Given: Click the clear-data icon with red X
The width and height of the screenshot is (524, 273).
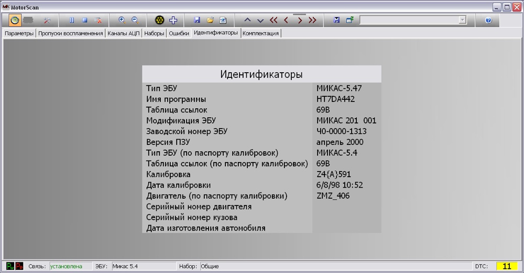Looking at the screenshot, I should coord(98,20).
